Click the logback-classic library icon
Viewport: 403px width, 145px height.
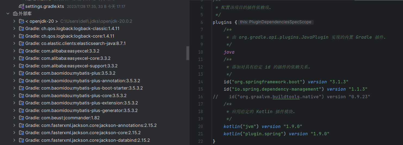pos(21,28)
